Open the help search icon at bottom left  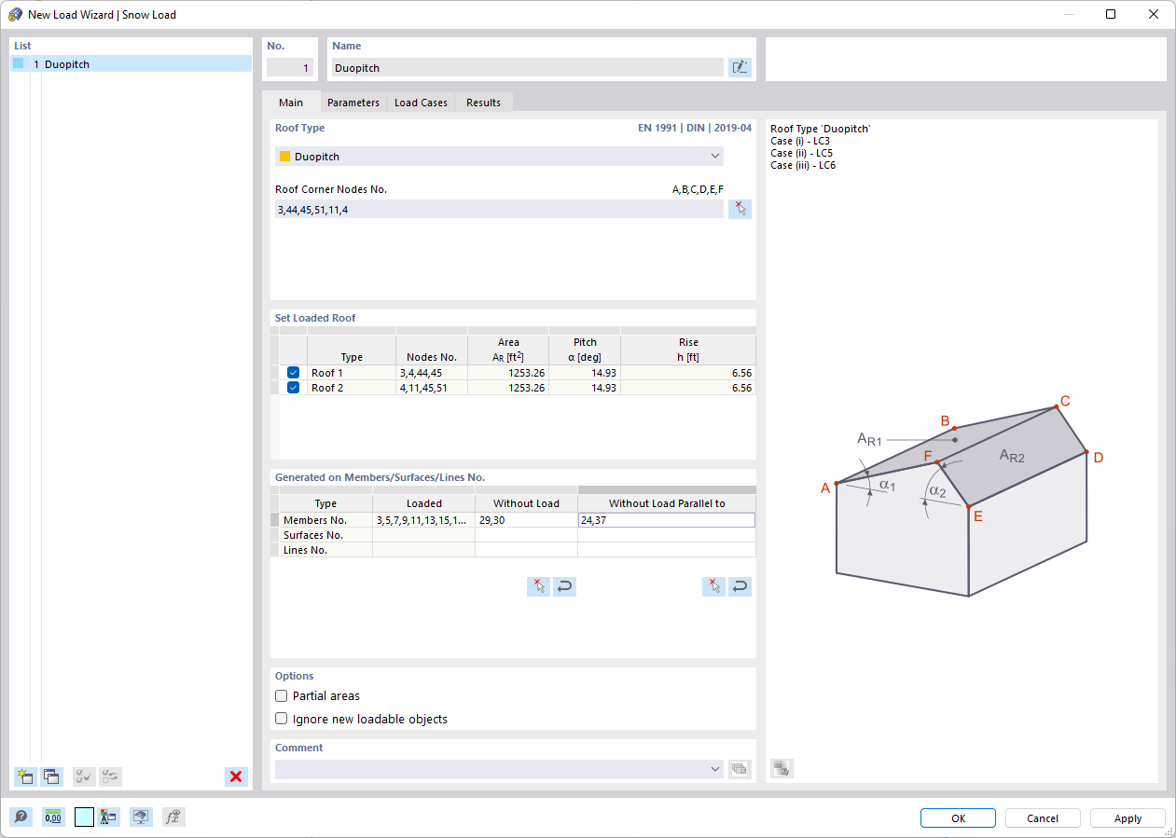(21, 817)
